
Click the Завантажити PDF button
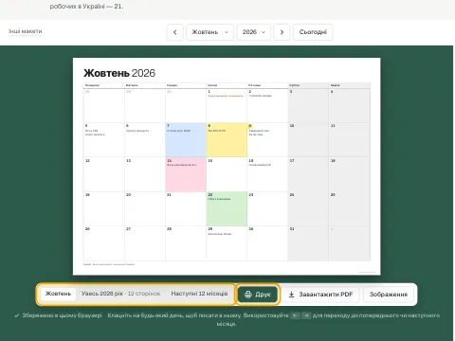click(x=320, y=295)
